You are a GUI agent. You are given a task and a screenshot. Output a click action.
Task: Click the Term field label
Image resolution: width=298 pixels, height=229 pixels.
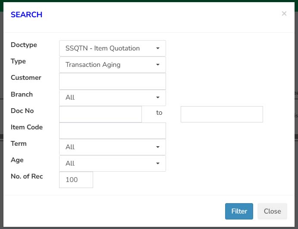[x=19, y=144]
